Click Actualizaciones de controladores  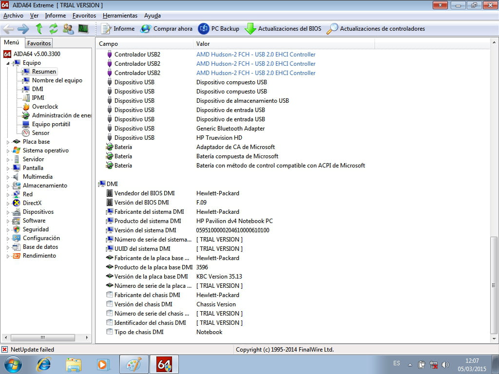click(x=376, y=29)
